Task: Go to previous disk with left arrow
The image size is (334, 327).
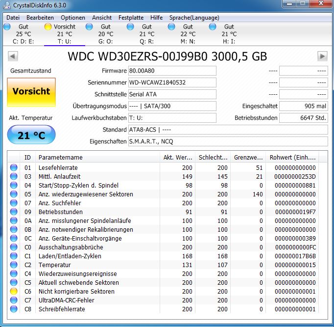Action: [x=13, y=56]
